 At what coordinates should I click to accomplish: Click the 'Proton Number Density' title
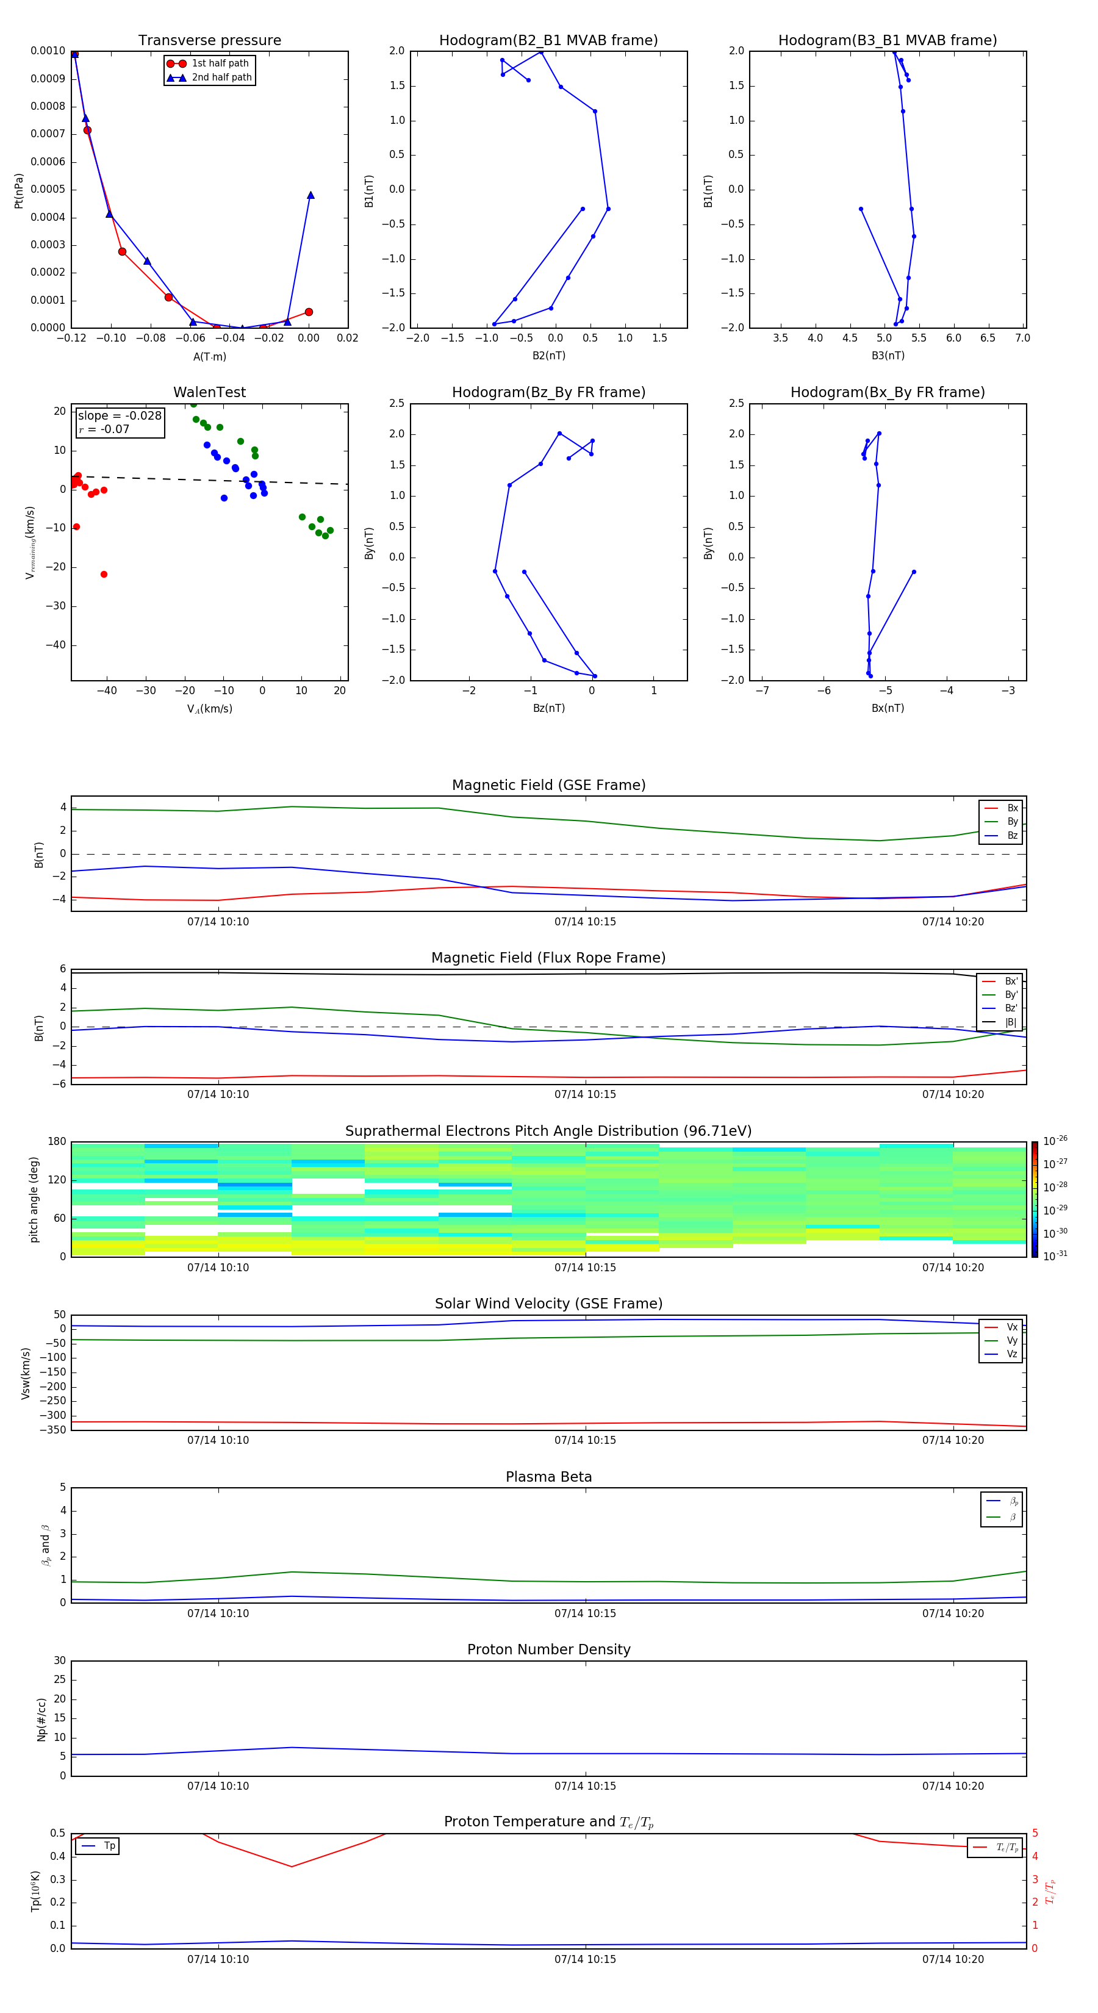click(548, 1649)
